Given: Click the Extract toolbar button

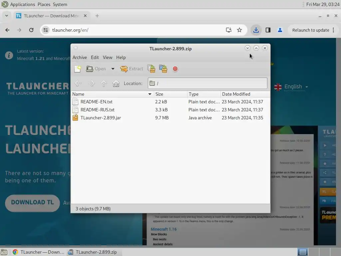Looking at the screenshot, I should click(x=132, y=69).
